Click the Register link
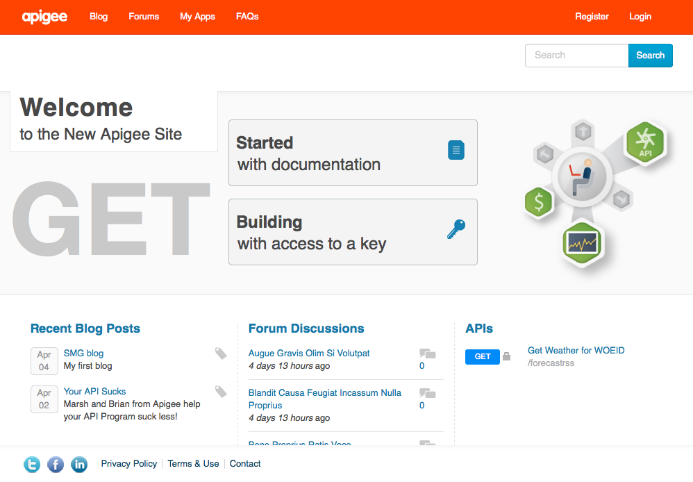The image size is (693, 482). [592, 17]
